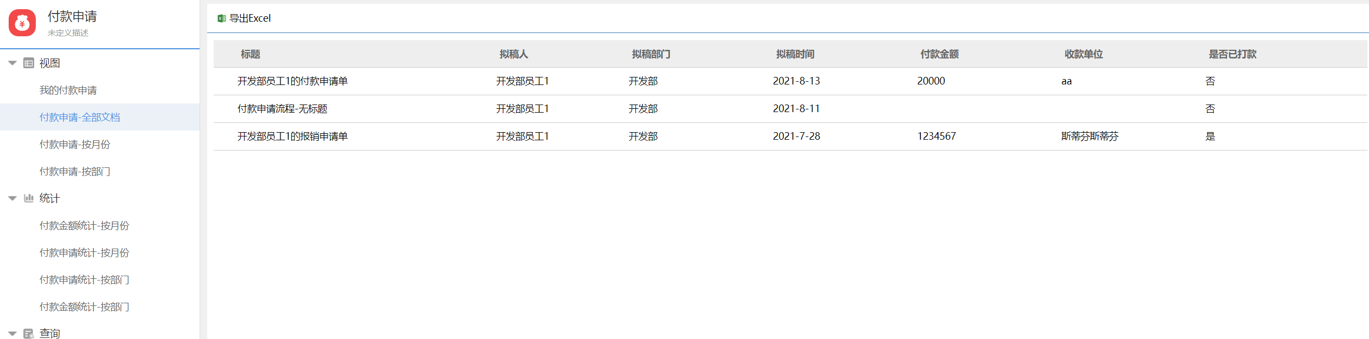Open 付款申请统计-按部门 statistics
Viewport: 1369px width, 339px height.
(84, 280)
